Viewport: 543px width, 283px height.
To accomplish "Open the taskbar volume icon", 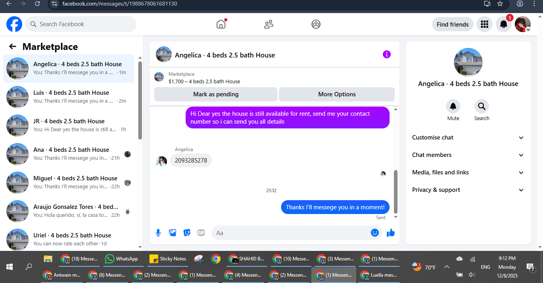I will click(x=472, y=275).
